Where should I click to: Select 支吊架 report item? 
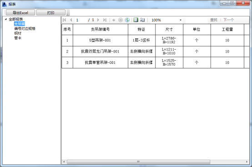coord(20,24)
